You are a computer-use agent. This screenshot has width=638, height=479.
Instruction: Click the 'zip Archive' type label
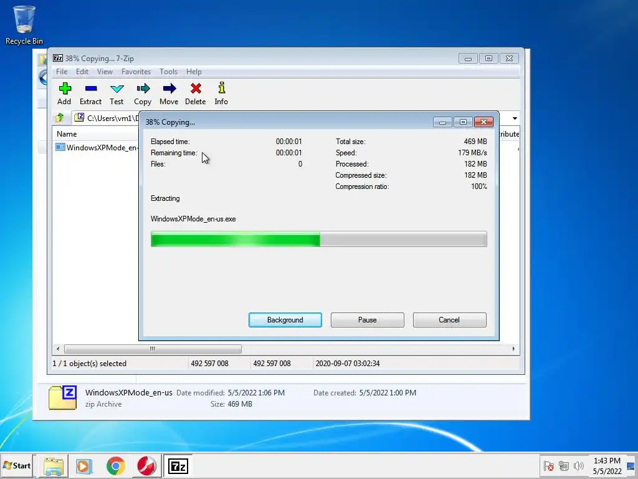point(103,404)
